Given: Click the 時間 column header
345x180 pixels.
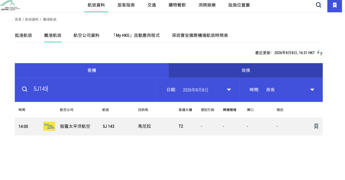Looking at the screenshot, I should pyautogui.click(x=22, y=110).
